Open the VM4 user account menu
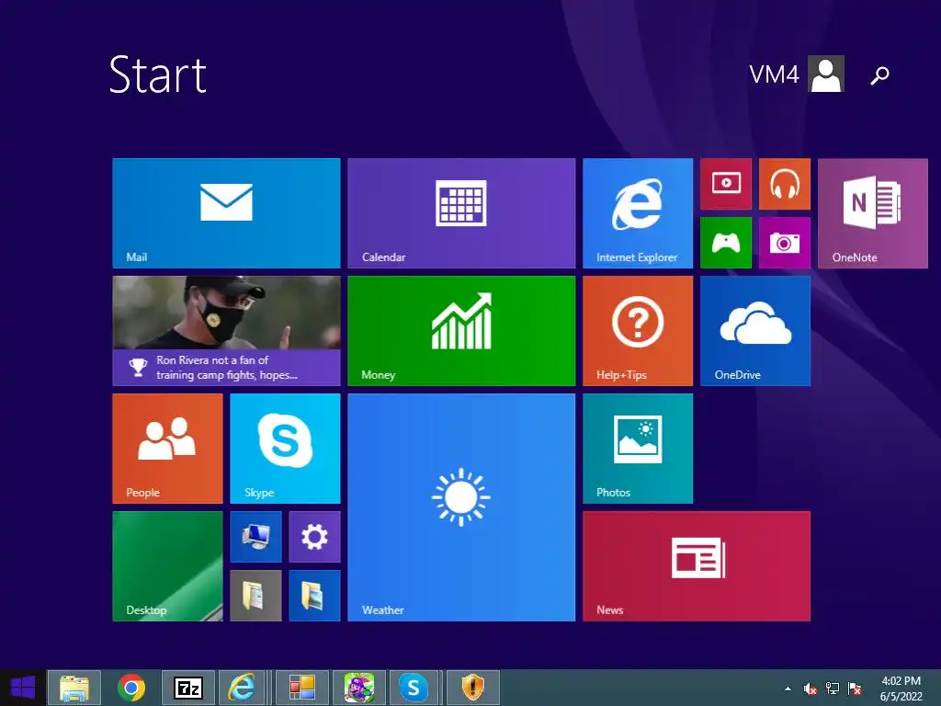Viewport: 941px width, 706px height. (x=797, y=74)
